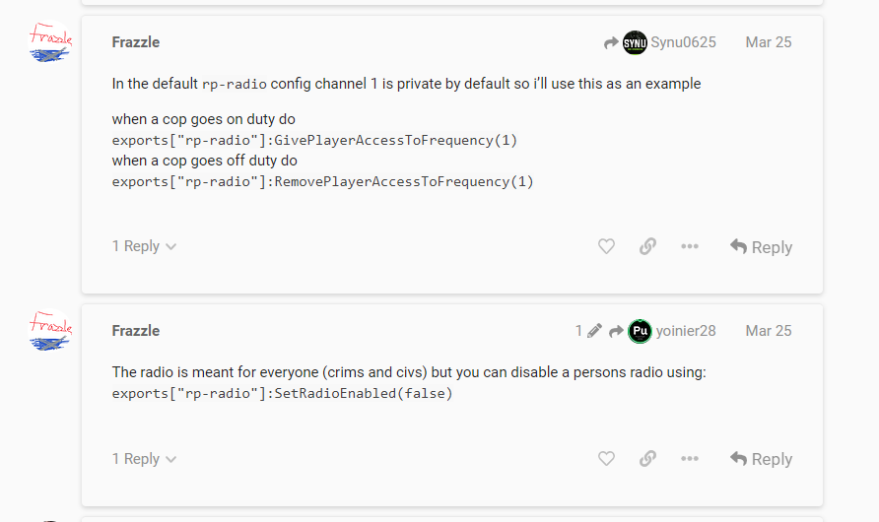
Task: Copy link of the GivePlayerAccessToFrequency post
Action: coord(647,246)
